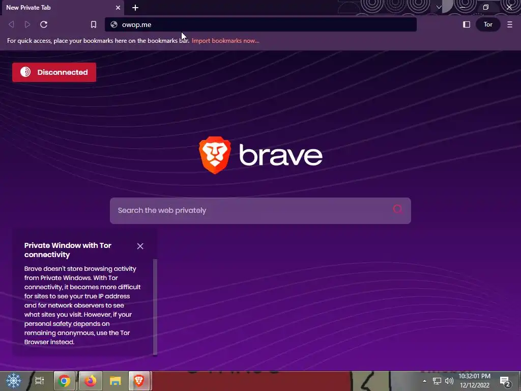
Task: Launch Firefox from the taskbar
Action: 90,381
